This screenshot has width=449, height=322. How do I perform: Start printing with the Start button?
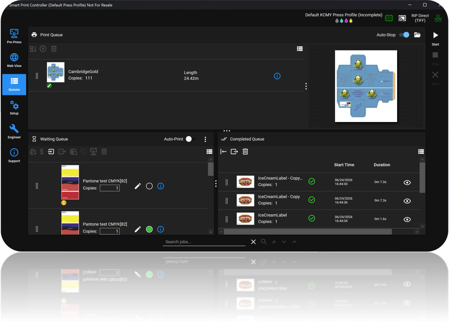pos(435,38)
